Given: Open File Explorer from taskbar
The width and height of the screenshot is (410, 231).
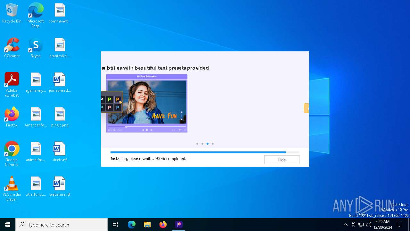Looking at the screenshot, I should point(147,225).
